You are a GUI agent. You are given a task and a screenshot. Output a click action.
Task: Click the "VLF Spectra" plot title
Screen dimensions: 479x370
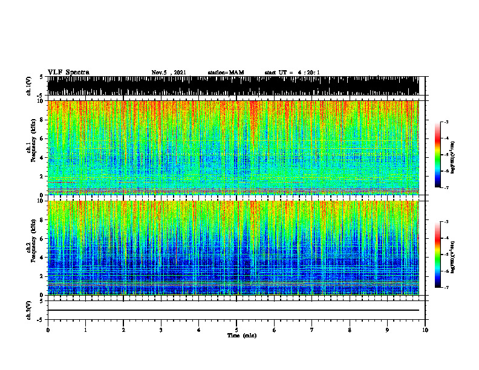coord(68,73)
